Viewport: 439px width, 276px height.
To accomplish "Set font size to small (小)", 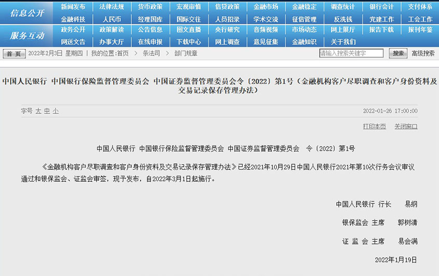I will [x=56, y=111].
